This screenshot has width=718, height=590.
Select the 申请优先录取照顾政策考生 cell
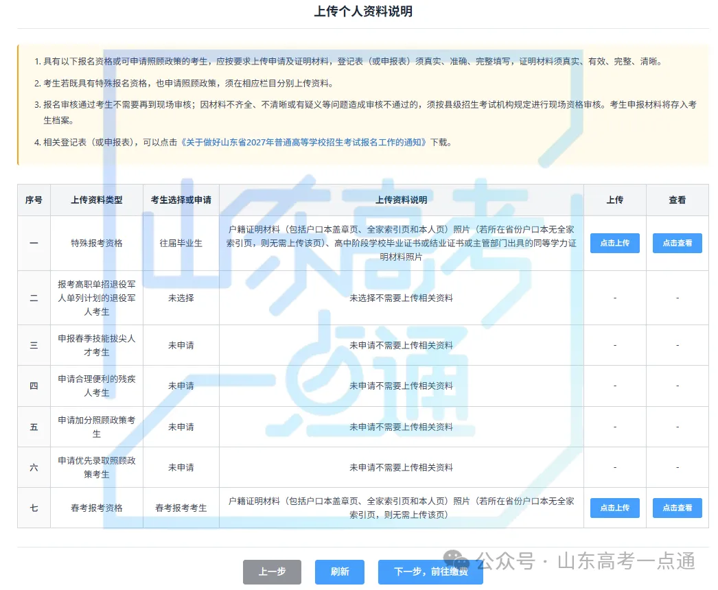97,467
